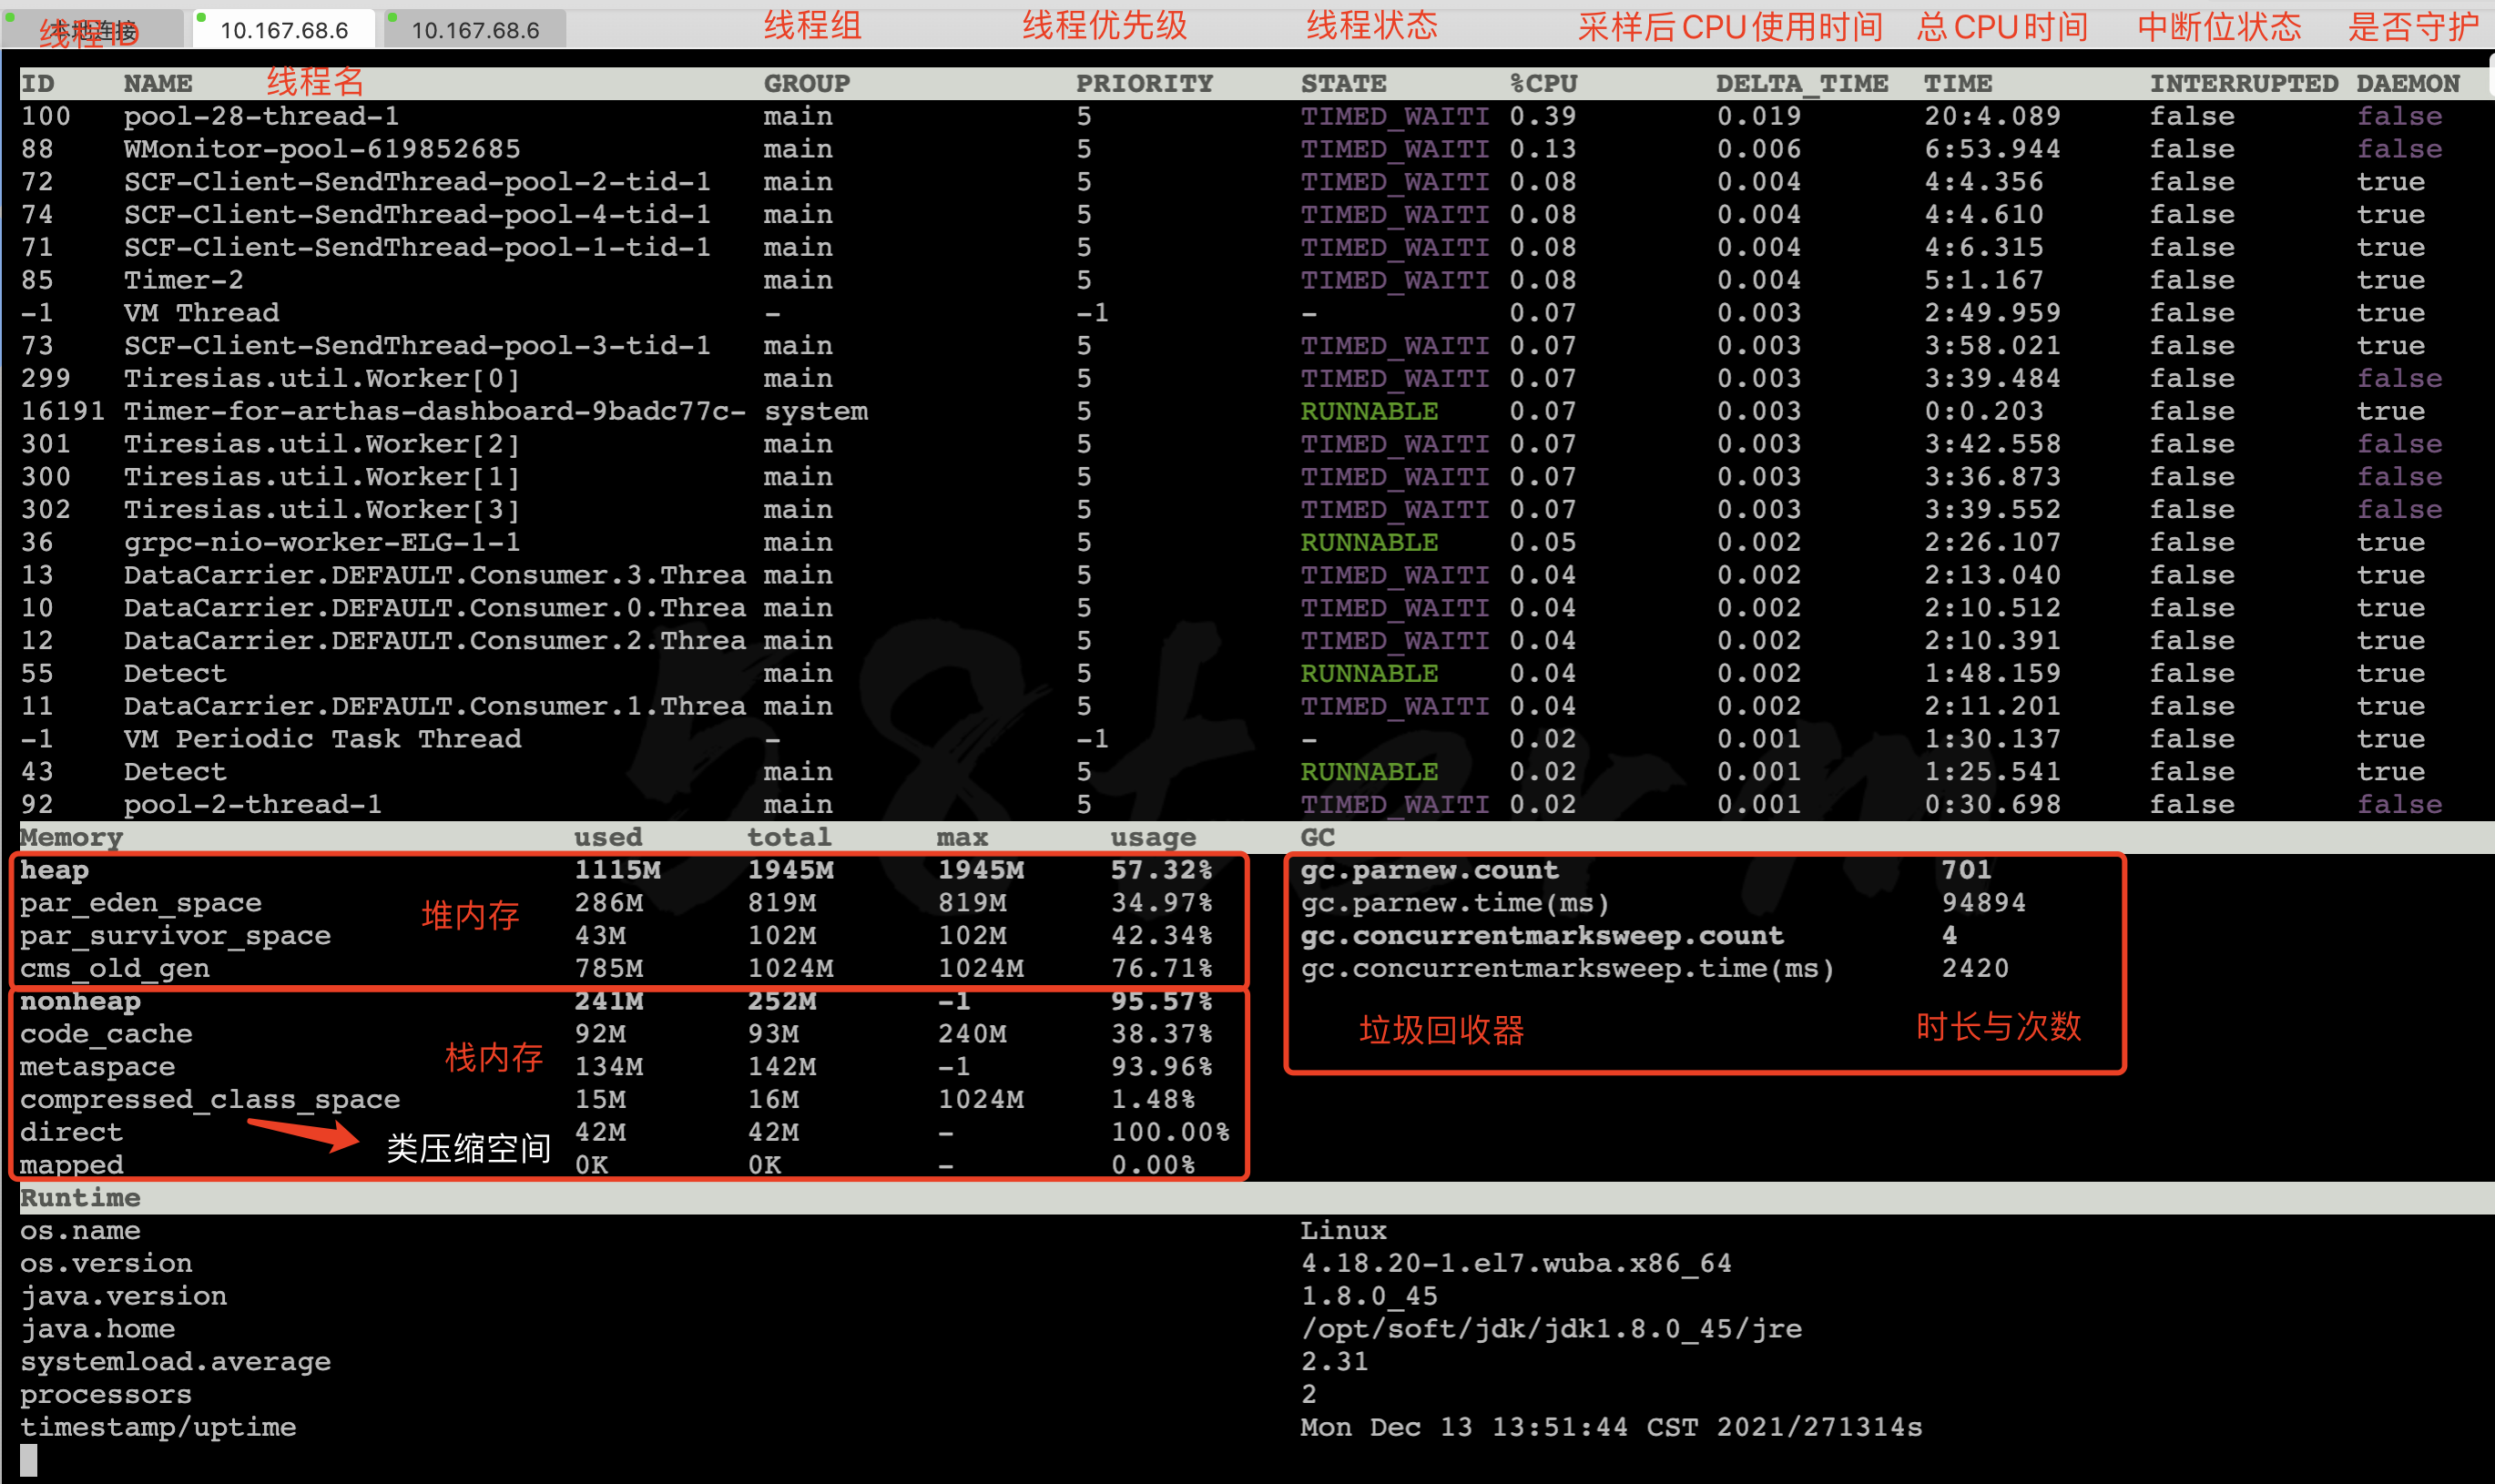Click the gc.parnew.count entry
Viewport: 2495px width, 1484px height.
(1429, 870)
